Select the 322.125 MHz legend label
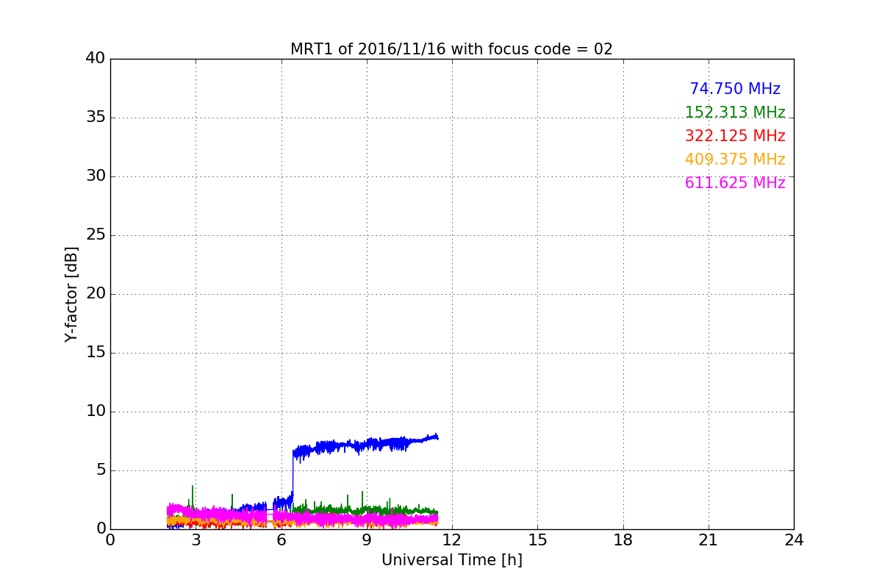Screen dimensions: 882x588 point(735,136)
